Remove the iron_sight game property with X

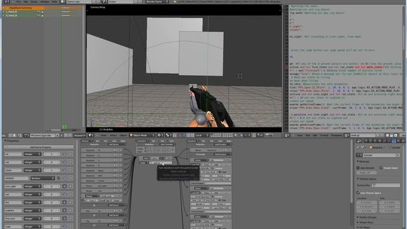click(70, 186)
